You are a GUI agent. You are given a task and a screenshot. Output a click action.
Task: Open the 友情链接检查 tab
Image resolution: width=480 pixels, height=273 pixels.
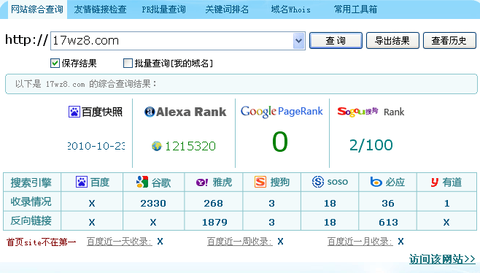coord(100,9)
